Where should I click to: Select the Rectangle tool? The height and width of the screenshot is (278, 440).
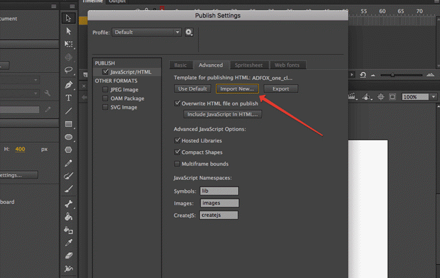[69, 124]
